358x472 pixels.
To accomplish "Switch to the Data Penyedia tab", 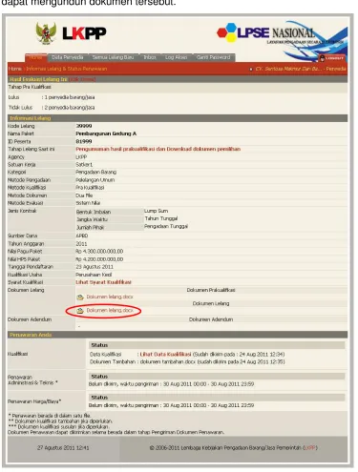I will (68, 57).
